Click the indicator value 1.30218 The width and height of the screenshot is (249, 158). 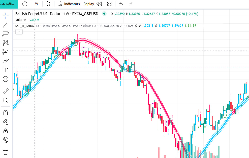pos(148,26)
